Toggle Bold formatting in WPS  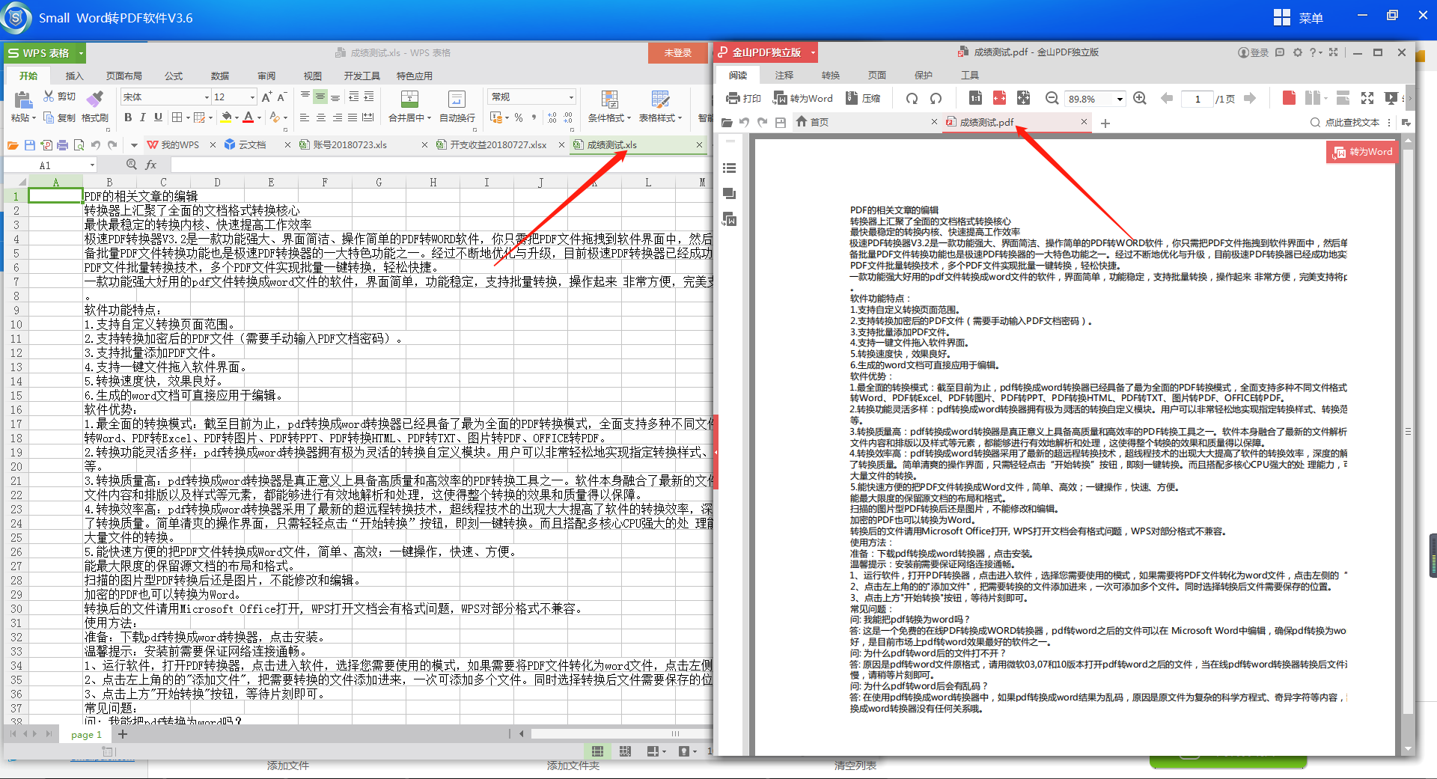pos(128,117)
